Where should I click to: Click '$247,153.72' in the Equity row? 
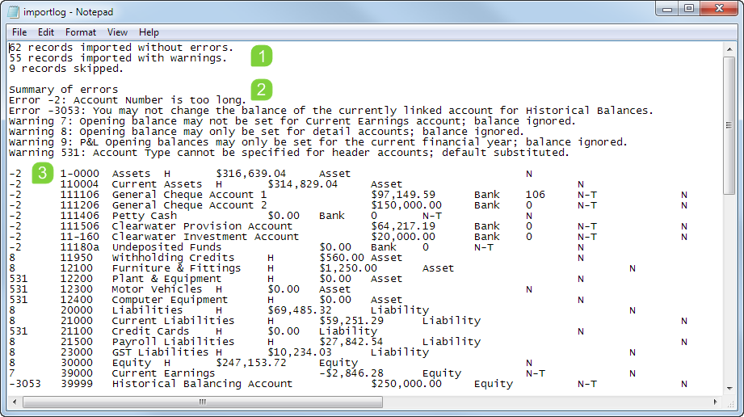tap(251, 362)
